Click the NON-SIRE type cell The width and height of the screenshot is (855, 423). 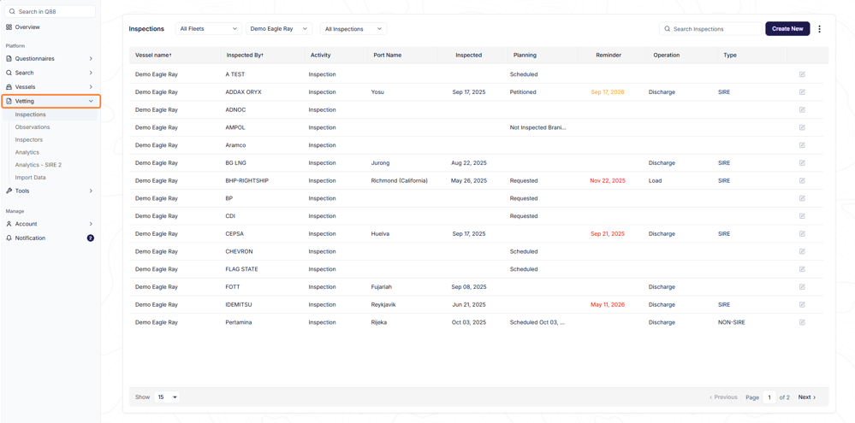(x=731, y=322)
